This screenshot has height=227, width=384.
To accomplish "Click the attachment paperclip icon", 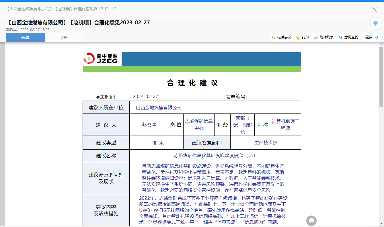I will click(x=316, y=38).
